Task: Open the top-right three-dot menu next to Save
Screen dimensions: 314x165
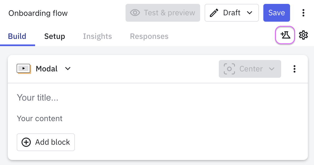Action: (x=303, y=13)
